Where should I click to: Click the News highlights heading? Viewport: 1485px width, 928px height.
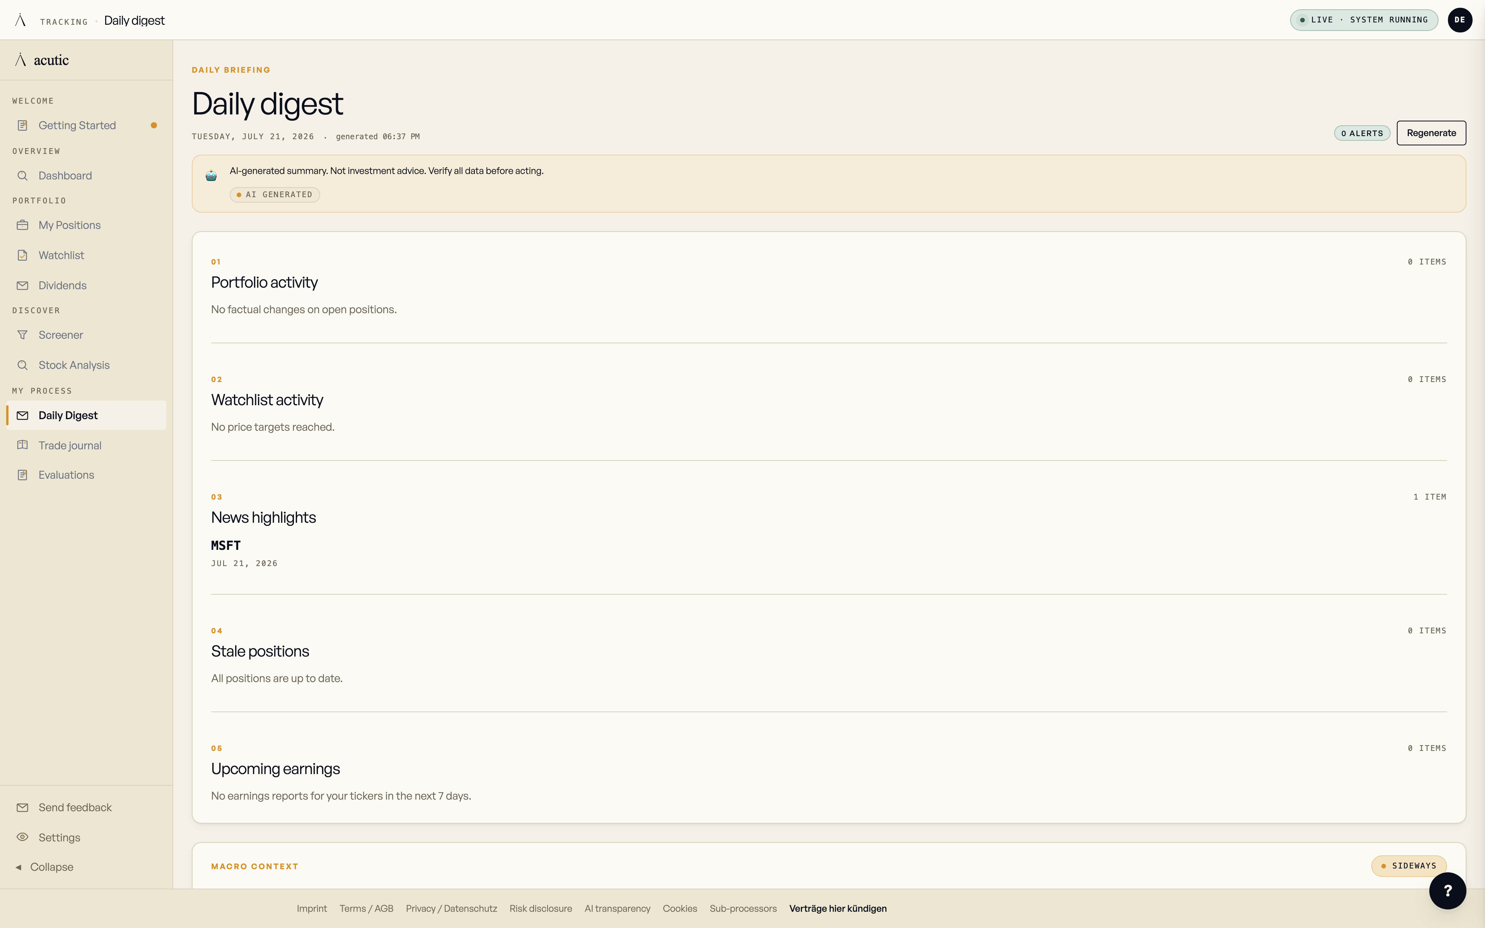(x=263, y=517)
